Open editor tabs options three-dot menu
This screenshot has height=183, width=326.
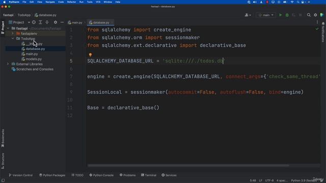[317, 22]
